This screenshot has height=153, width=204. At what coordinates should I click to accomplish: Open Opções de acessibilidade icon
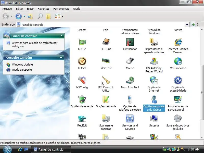pyautogui.click(x=178, y=80)
